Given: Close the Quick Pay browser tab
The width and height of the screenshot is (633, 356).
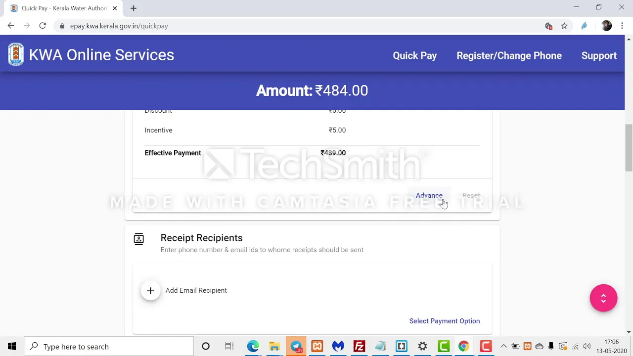Looking at the screenshot, I should pyautogui.click(x=115, y=8).
